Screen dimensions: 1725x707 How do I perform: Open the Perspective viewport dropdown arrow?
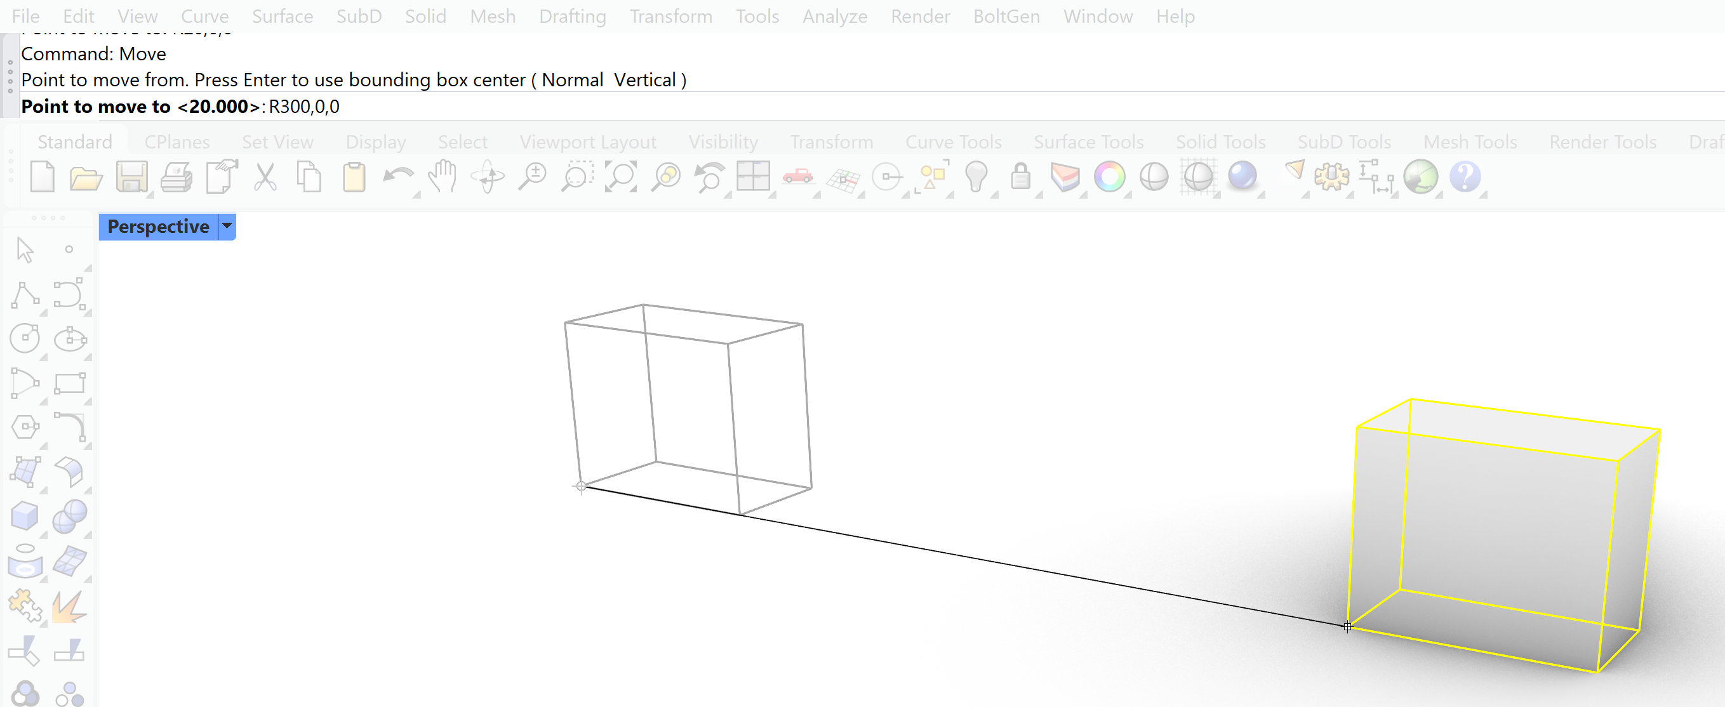pyautogui.click(x=228, y=227)
